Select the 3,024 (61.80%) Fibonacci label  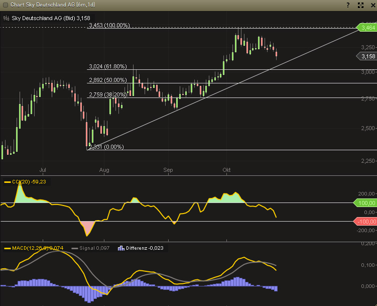(108, 66)
